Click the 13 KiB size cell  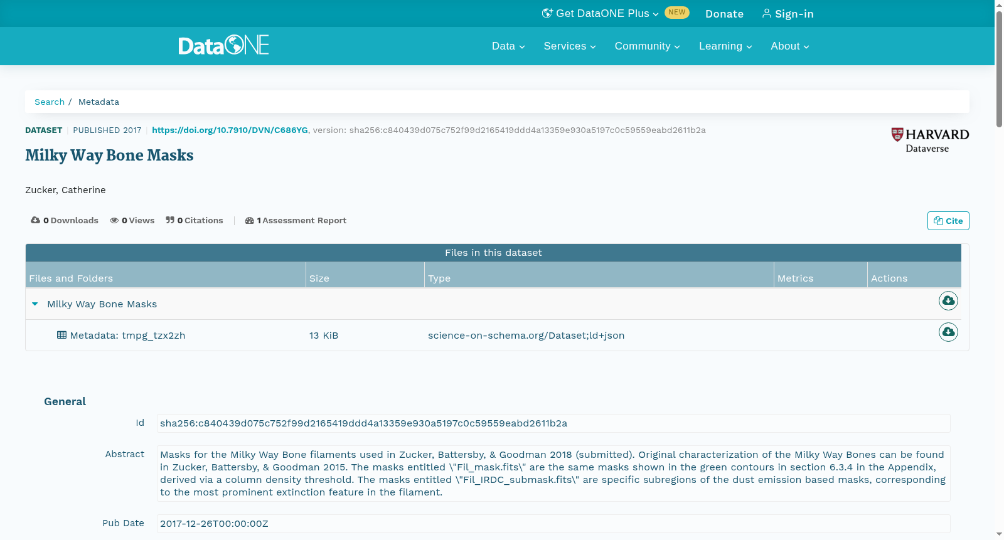324,336
